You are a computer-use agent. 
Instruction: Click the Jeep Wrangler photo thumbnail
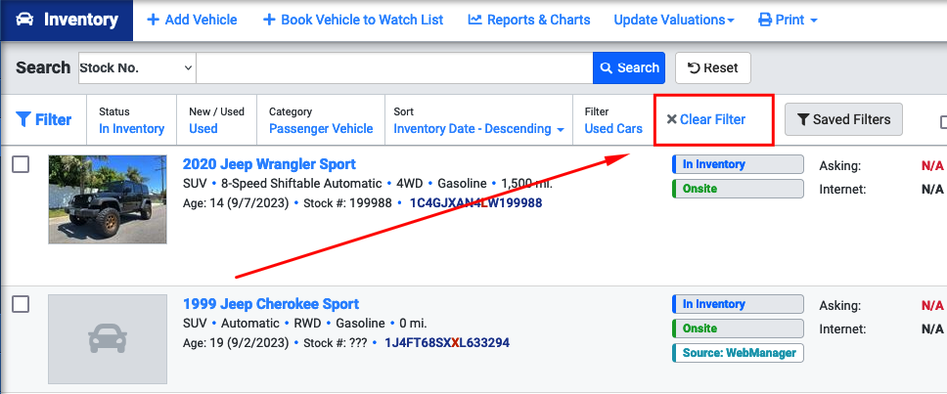pyautogui.click(x=108, y=199)
